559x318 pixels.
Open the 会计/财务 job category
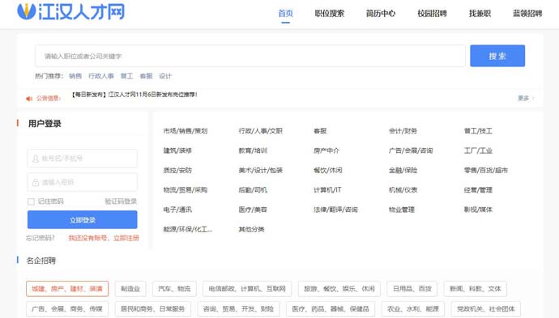point(403,131)
